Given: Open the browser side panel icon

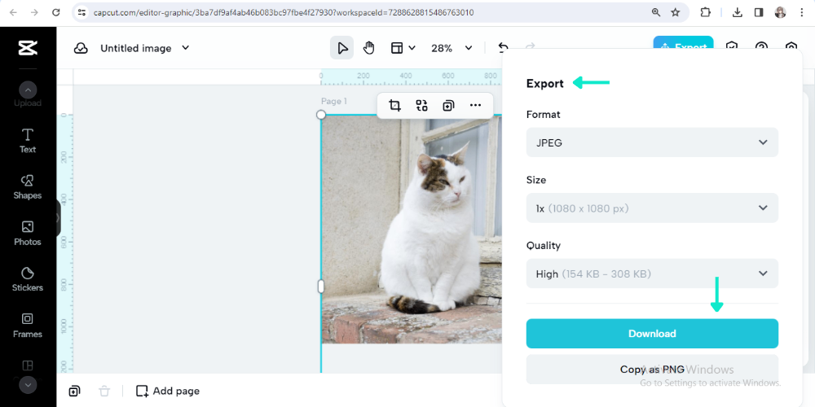Looking at the screenshot, I should [759, 12].
